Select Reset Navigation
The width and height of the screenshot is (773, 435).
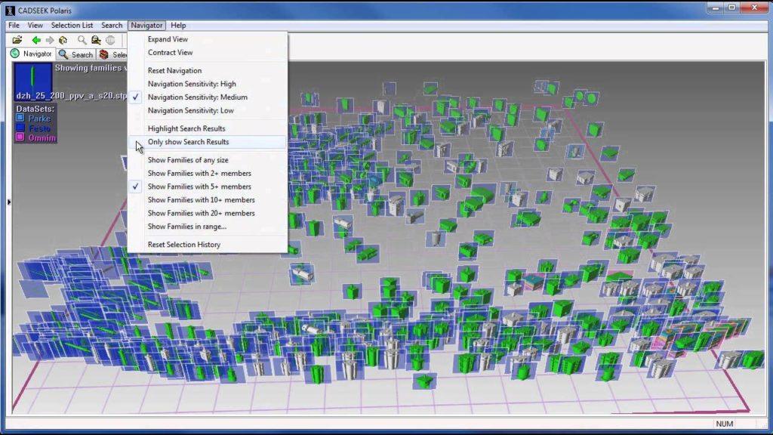coord(208,70)
